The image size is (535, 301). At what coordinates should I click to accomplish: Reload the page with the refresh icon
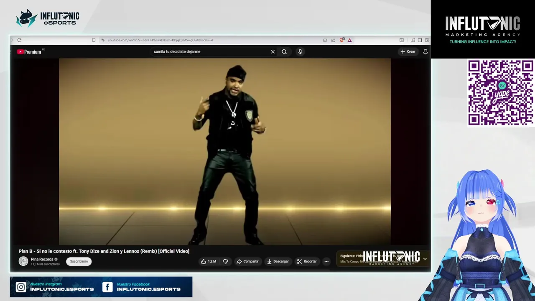click(x=19, y=40)
